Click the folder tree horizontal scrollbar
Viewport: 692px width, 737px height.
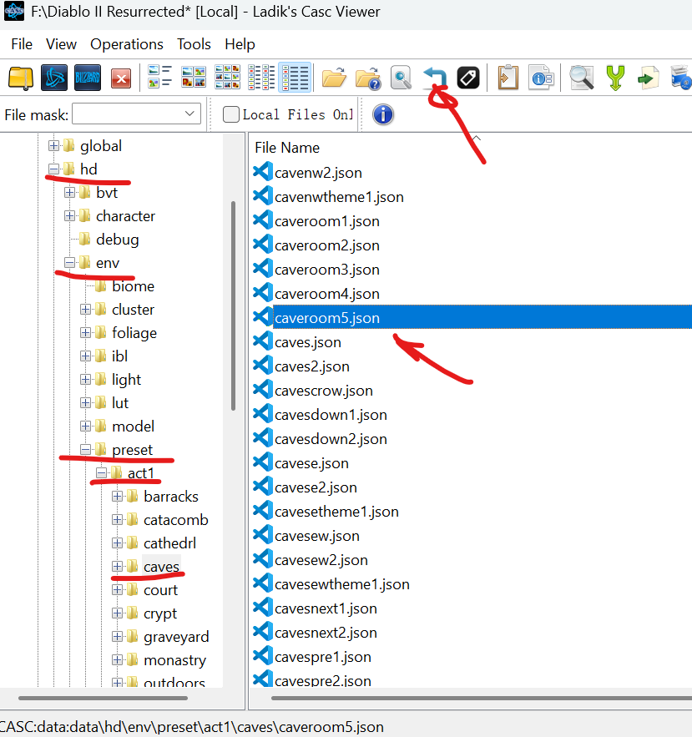(103, 698)
